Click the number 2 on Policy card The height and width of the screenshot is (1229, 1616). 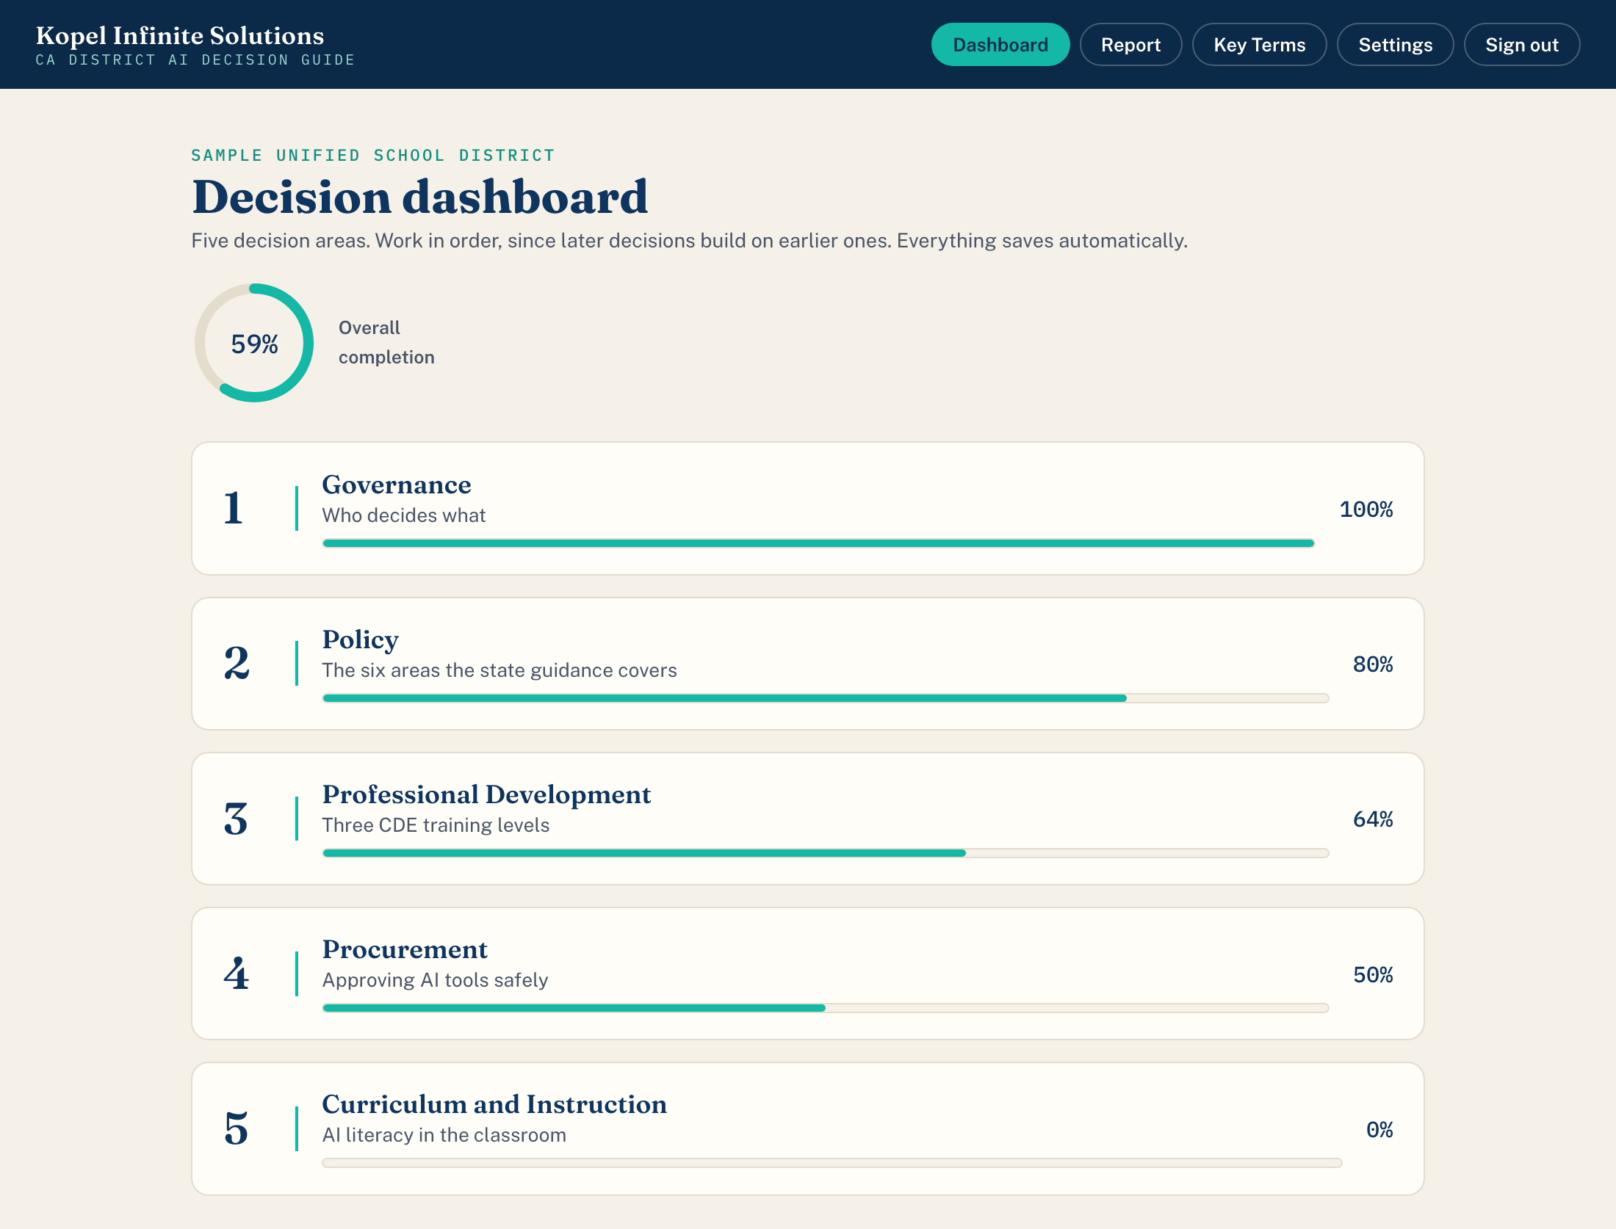coord(237,663)
